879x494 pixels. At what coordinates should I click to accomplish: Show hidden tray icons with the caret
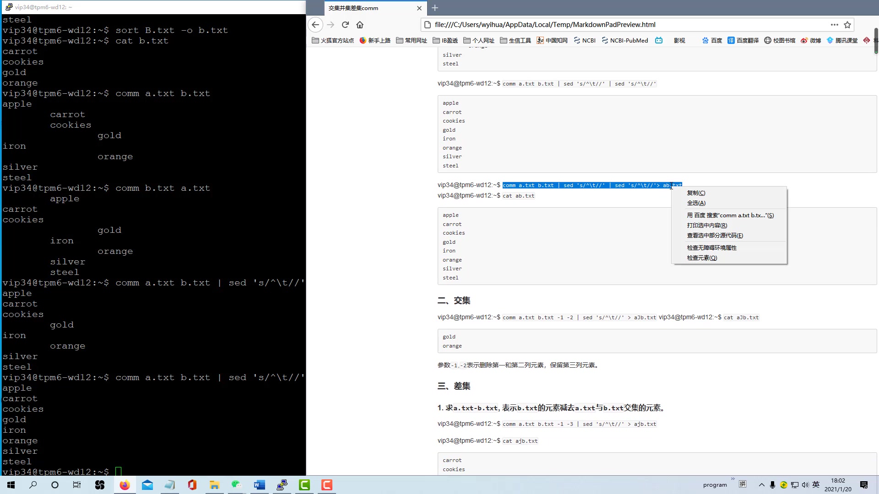click(762, 485)
